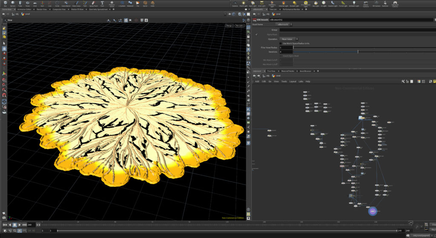
Task: Select the Draw Curve shelf tool
Action: (x=76, y=3)
